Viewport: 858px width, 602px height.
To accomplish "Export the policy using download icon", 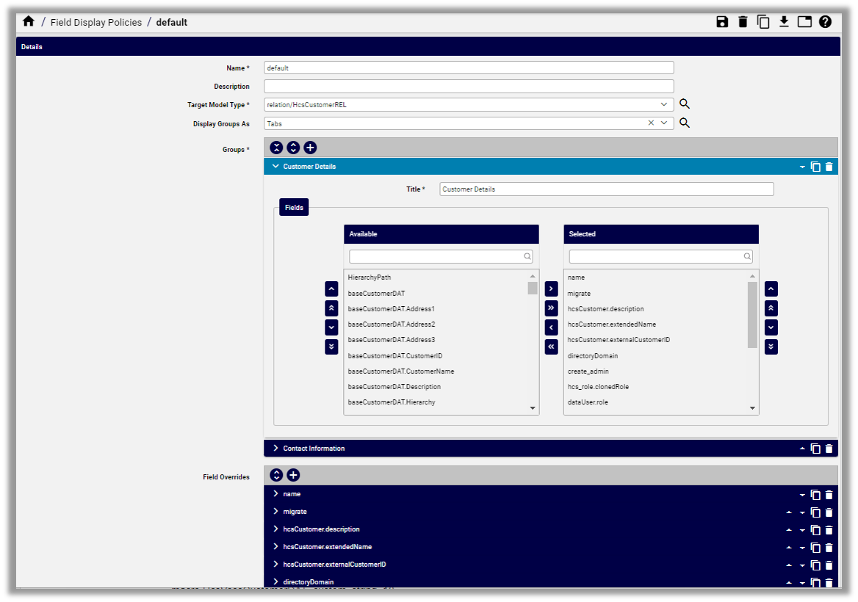I will [784, 22].
